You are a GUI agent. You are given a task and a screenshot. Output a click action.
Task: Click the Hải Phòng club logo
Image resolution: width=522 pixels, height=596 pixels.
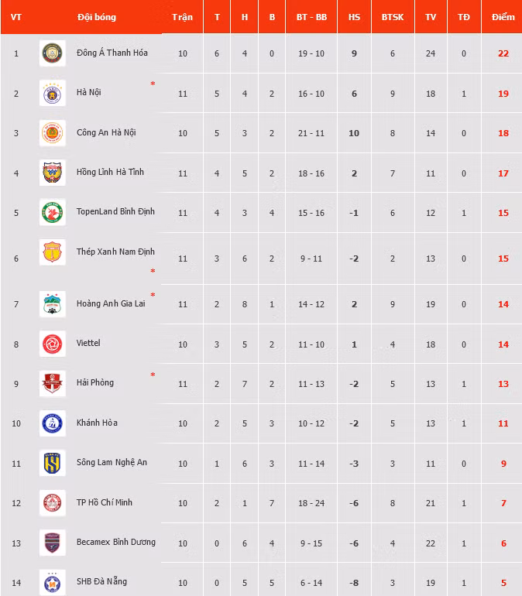(x=53, y=383)
